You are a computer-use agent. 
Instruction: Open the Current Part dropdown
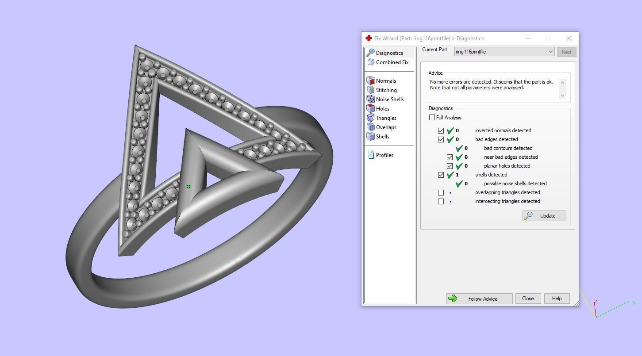(550, 52)
